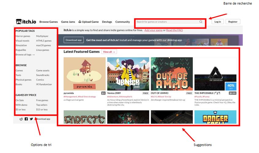
Task: Select the Linux games tag
Action: 43,50
